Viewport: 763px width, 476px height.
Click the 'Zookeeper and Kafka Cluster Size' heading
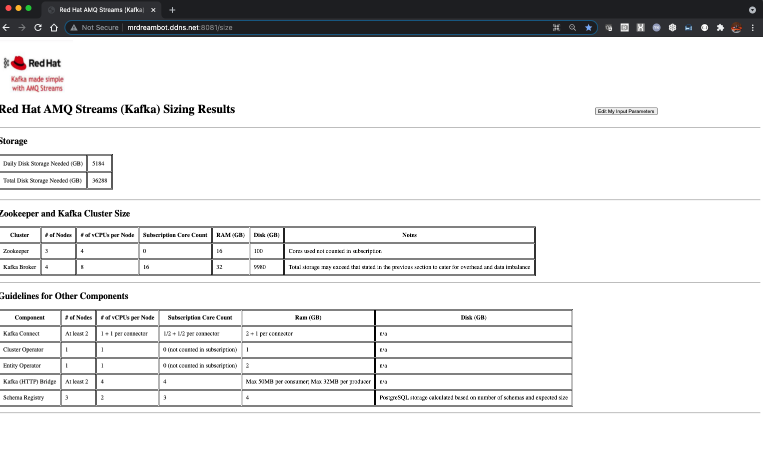[65, 213]
